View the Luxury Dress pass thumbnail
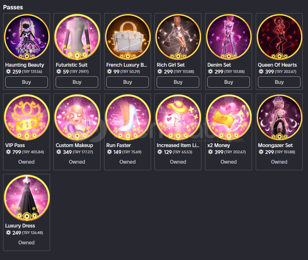Viewport: 308px width, 260px height. pyautogui.click(x=27, y=198)
